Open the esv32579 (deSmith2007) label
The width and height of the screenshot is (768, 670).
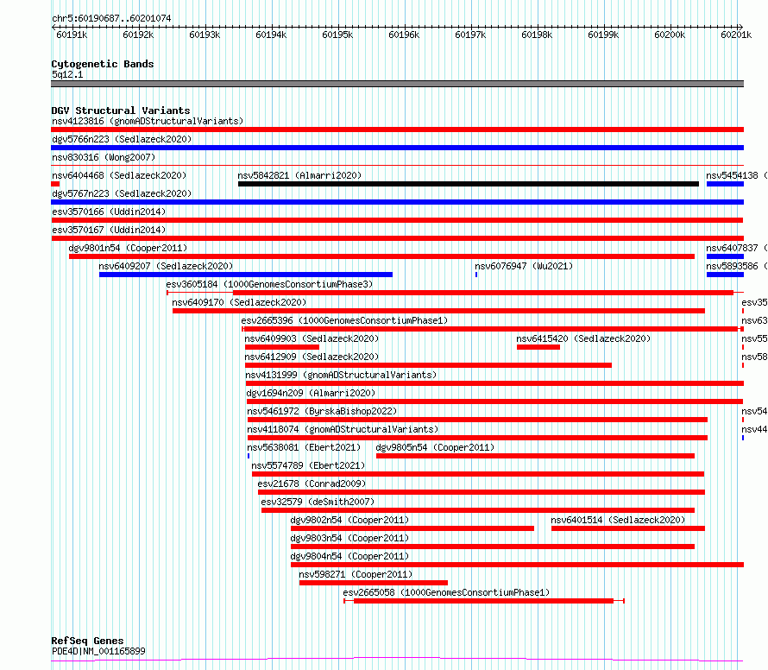tap(318, 502)
